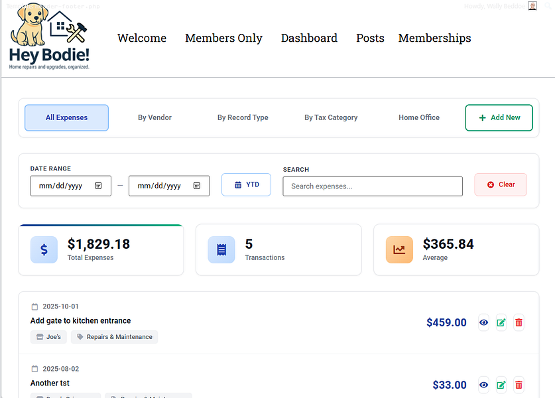Click the 2025-08-02 date

click(61, 369)
